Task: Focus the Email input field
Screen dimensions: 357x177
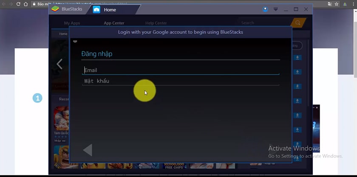Action: 181,70
